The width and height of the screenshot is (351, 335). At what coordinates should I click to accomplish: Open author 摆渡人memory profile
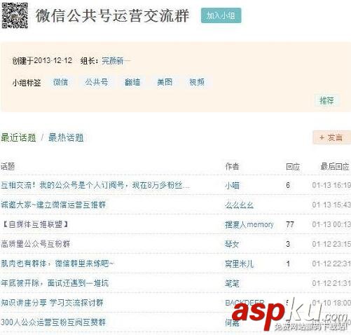[x=249, y=224]
